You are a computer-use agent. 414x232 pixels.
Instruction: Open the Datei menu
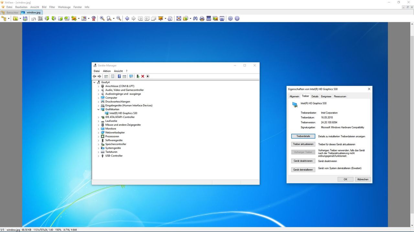[9, 7]
